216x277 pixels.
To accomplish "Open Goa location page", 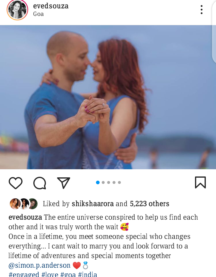I will click(38, 14).
